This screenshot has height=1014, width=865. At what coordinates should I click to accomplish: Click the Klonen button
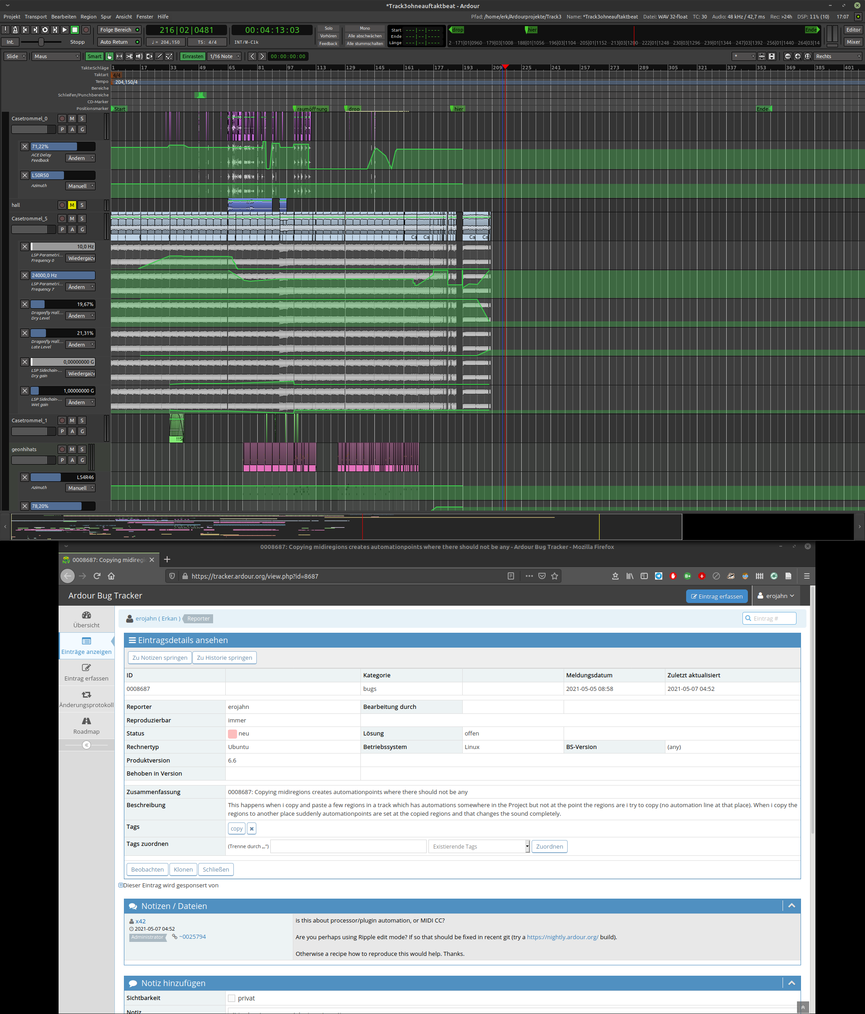tap(183, 870)
